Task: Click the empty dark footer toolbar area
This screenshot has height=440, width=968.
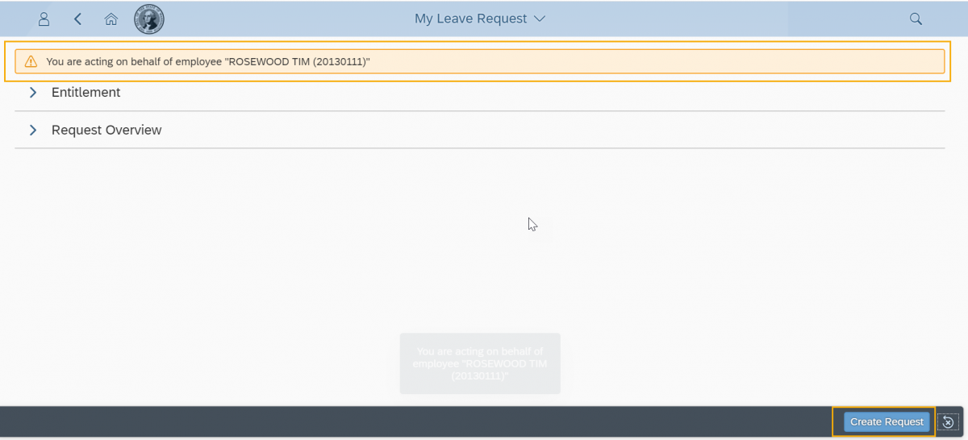Action: (x=403, y=421)
